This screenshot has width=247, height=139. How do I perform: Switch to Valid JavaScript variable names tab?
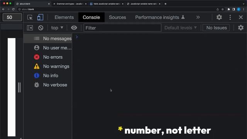pyautogui.click(x=107, y=4)
